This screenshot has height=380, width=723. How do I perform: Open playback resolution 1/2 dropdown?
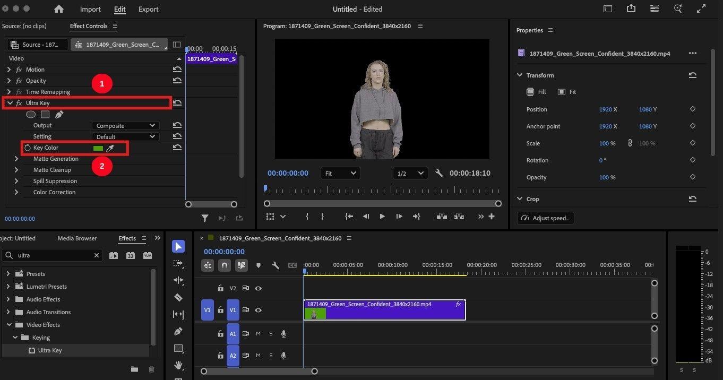[410, 173]
